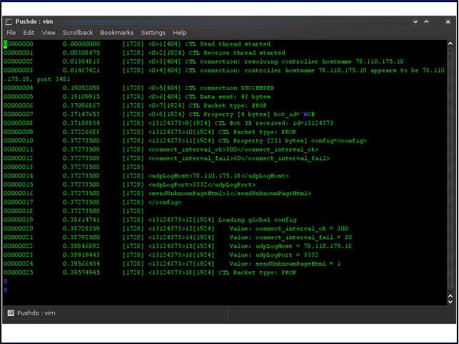Select the "Pushdo : vim" tab
This screenshot has height=344, width=459.
click(36, 313)
